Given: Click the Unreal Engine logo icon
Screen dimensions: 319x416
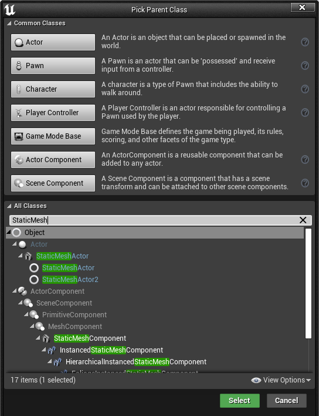Looking at the screenshot, I should click(9, 9).
